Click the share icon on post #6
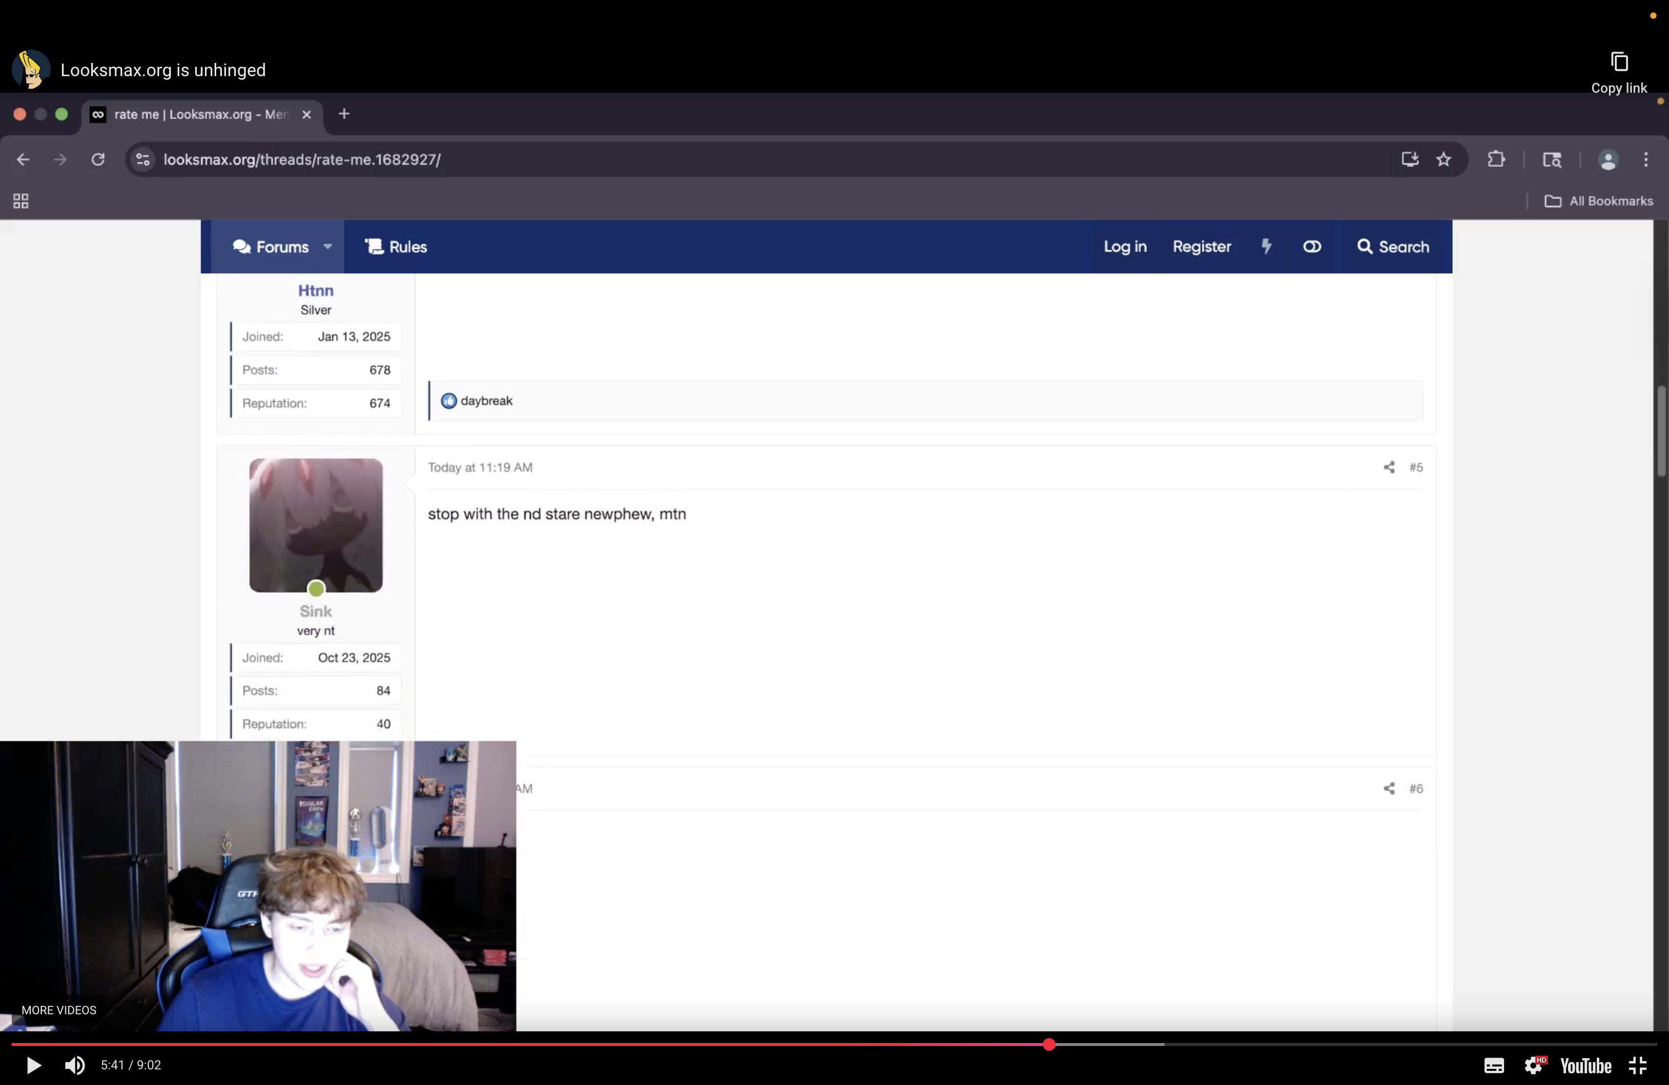Viewport: 1669px width, 1085px height. (x=1388, y=788)
